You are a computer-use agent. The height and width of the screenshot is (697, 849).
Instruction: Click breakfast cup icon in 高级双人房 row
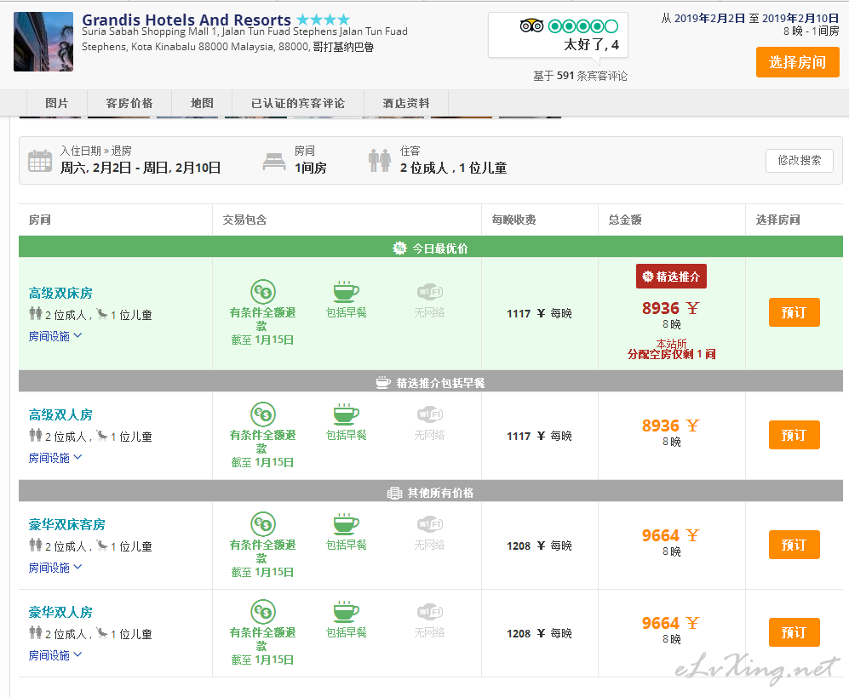(x=347, y=414)
